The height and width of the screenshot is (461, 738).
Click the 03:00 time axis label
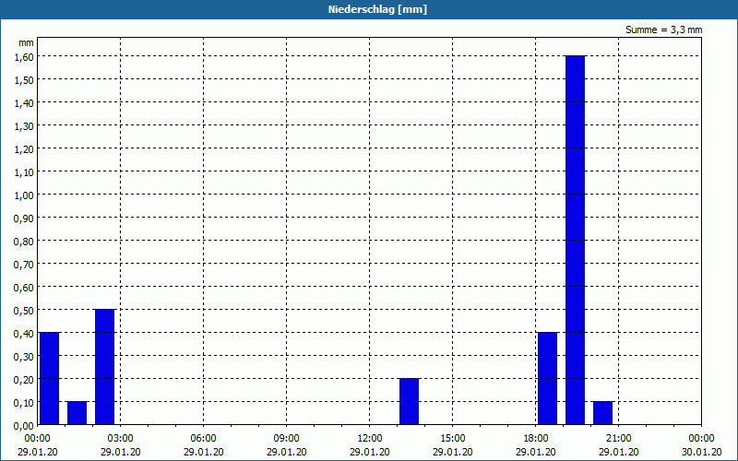point(121,439)
